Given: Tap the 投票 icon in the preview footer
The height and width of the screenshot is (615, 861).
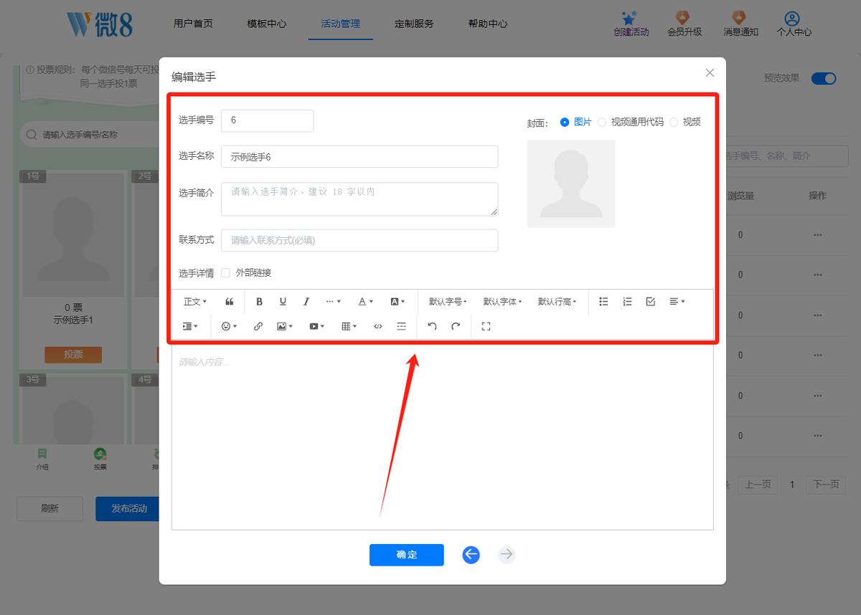Looking at the screenshot, I should 100,459.
